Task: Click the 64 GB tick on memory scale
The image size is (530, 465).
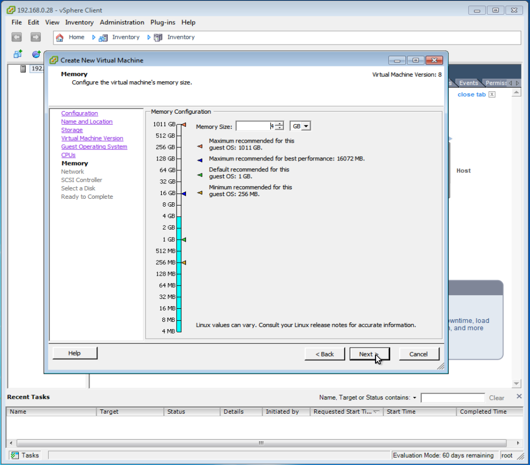Action: [x=179, y=170]
